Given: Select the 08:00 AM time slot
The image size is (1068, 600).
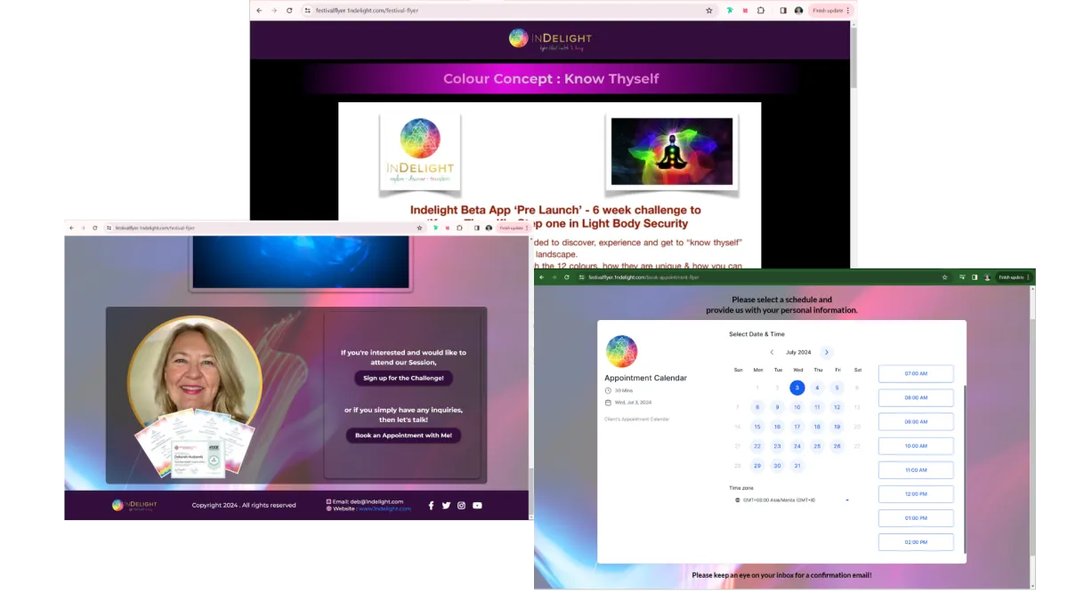Looking at the screenshot, I should [x=916, y=397].
